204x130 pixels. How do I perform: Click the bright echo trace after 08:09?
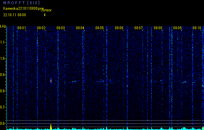click(x=184, y=82)
